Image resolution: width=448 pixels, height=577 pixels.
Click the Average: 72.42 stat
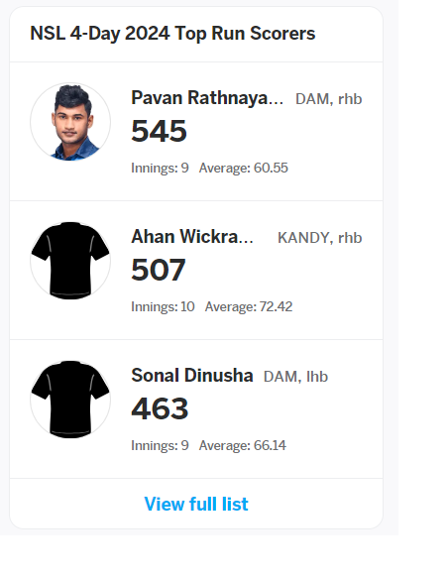249,306
